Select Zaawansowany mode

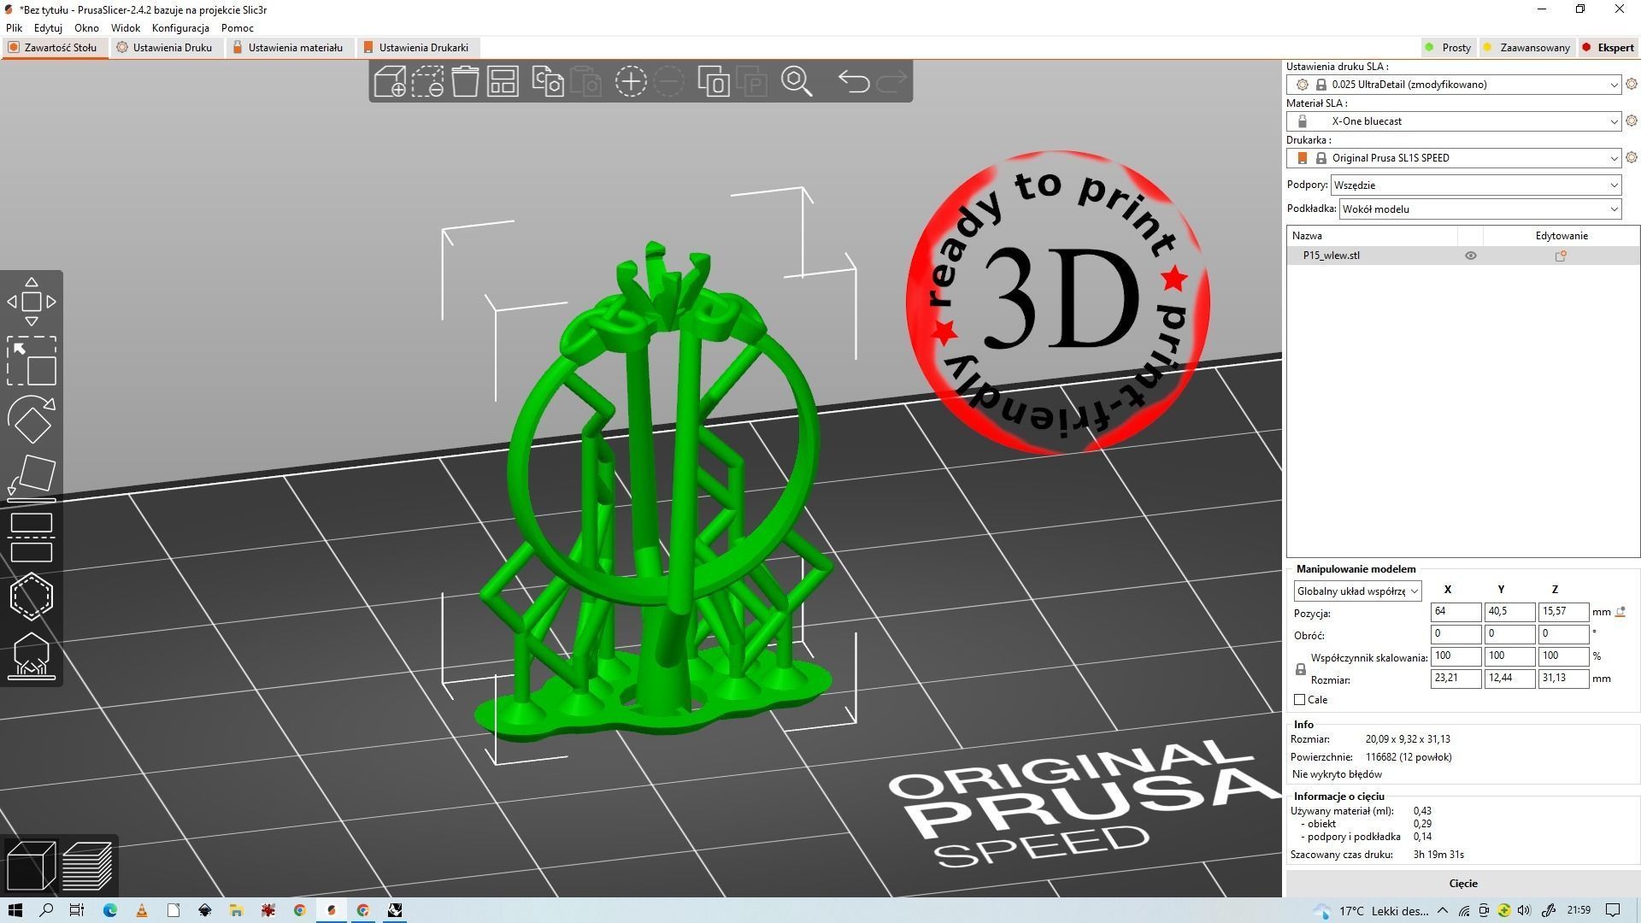click(x=1526, y=48)
